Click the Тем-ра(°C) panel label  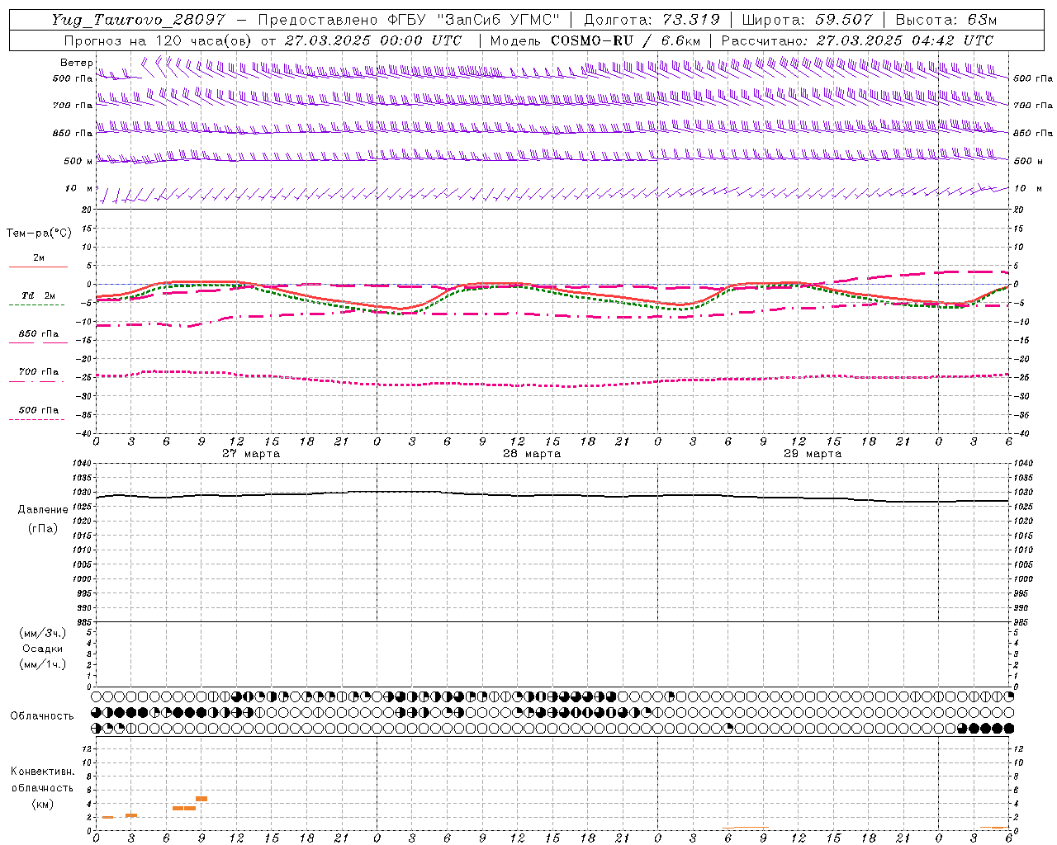click(39, 234)
